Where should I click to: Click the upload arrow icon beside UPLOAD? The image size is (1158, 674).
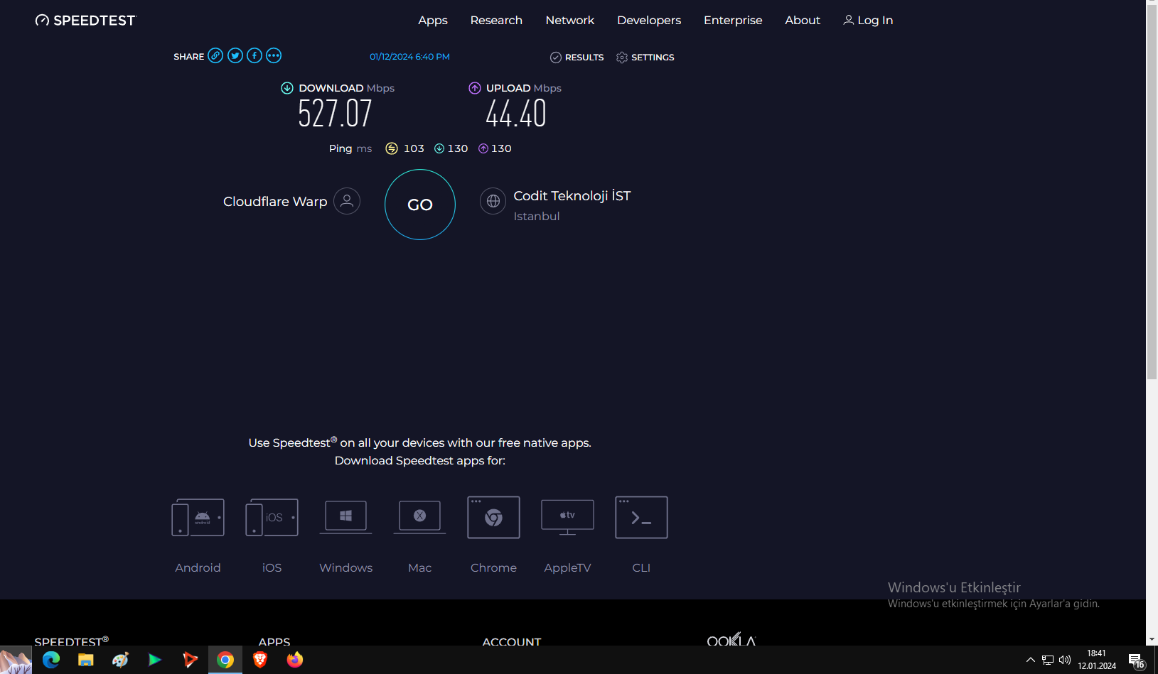point(475,88)
